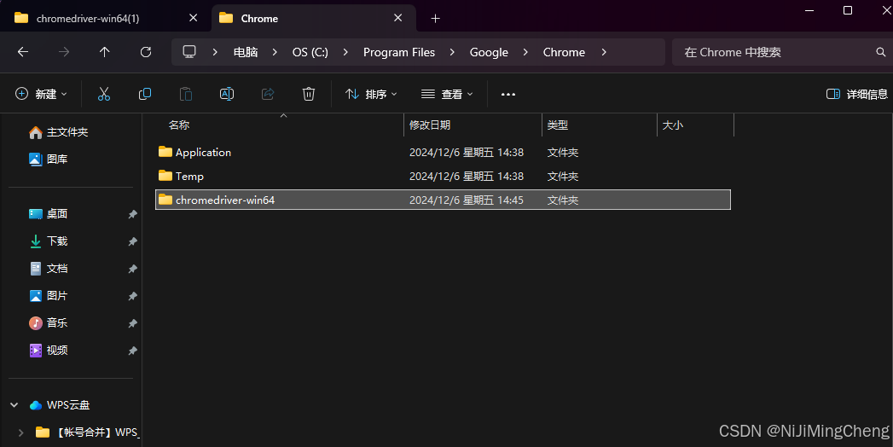This screenshot has width=893, height=447.
Task: Open the 查看 (View) dropdown
Action: pos(447,94)
